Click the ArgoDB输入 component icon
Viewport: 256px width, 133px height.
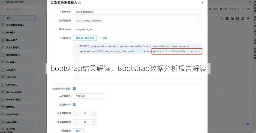pos(3,115)
